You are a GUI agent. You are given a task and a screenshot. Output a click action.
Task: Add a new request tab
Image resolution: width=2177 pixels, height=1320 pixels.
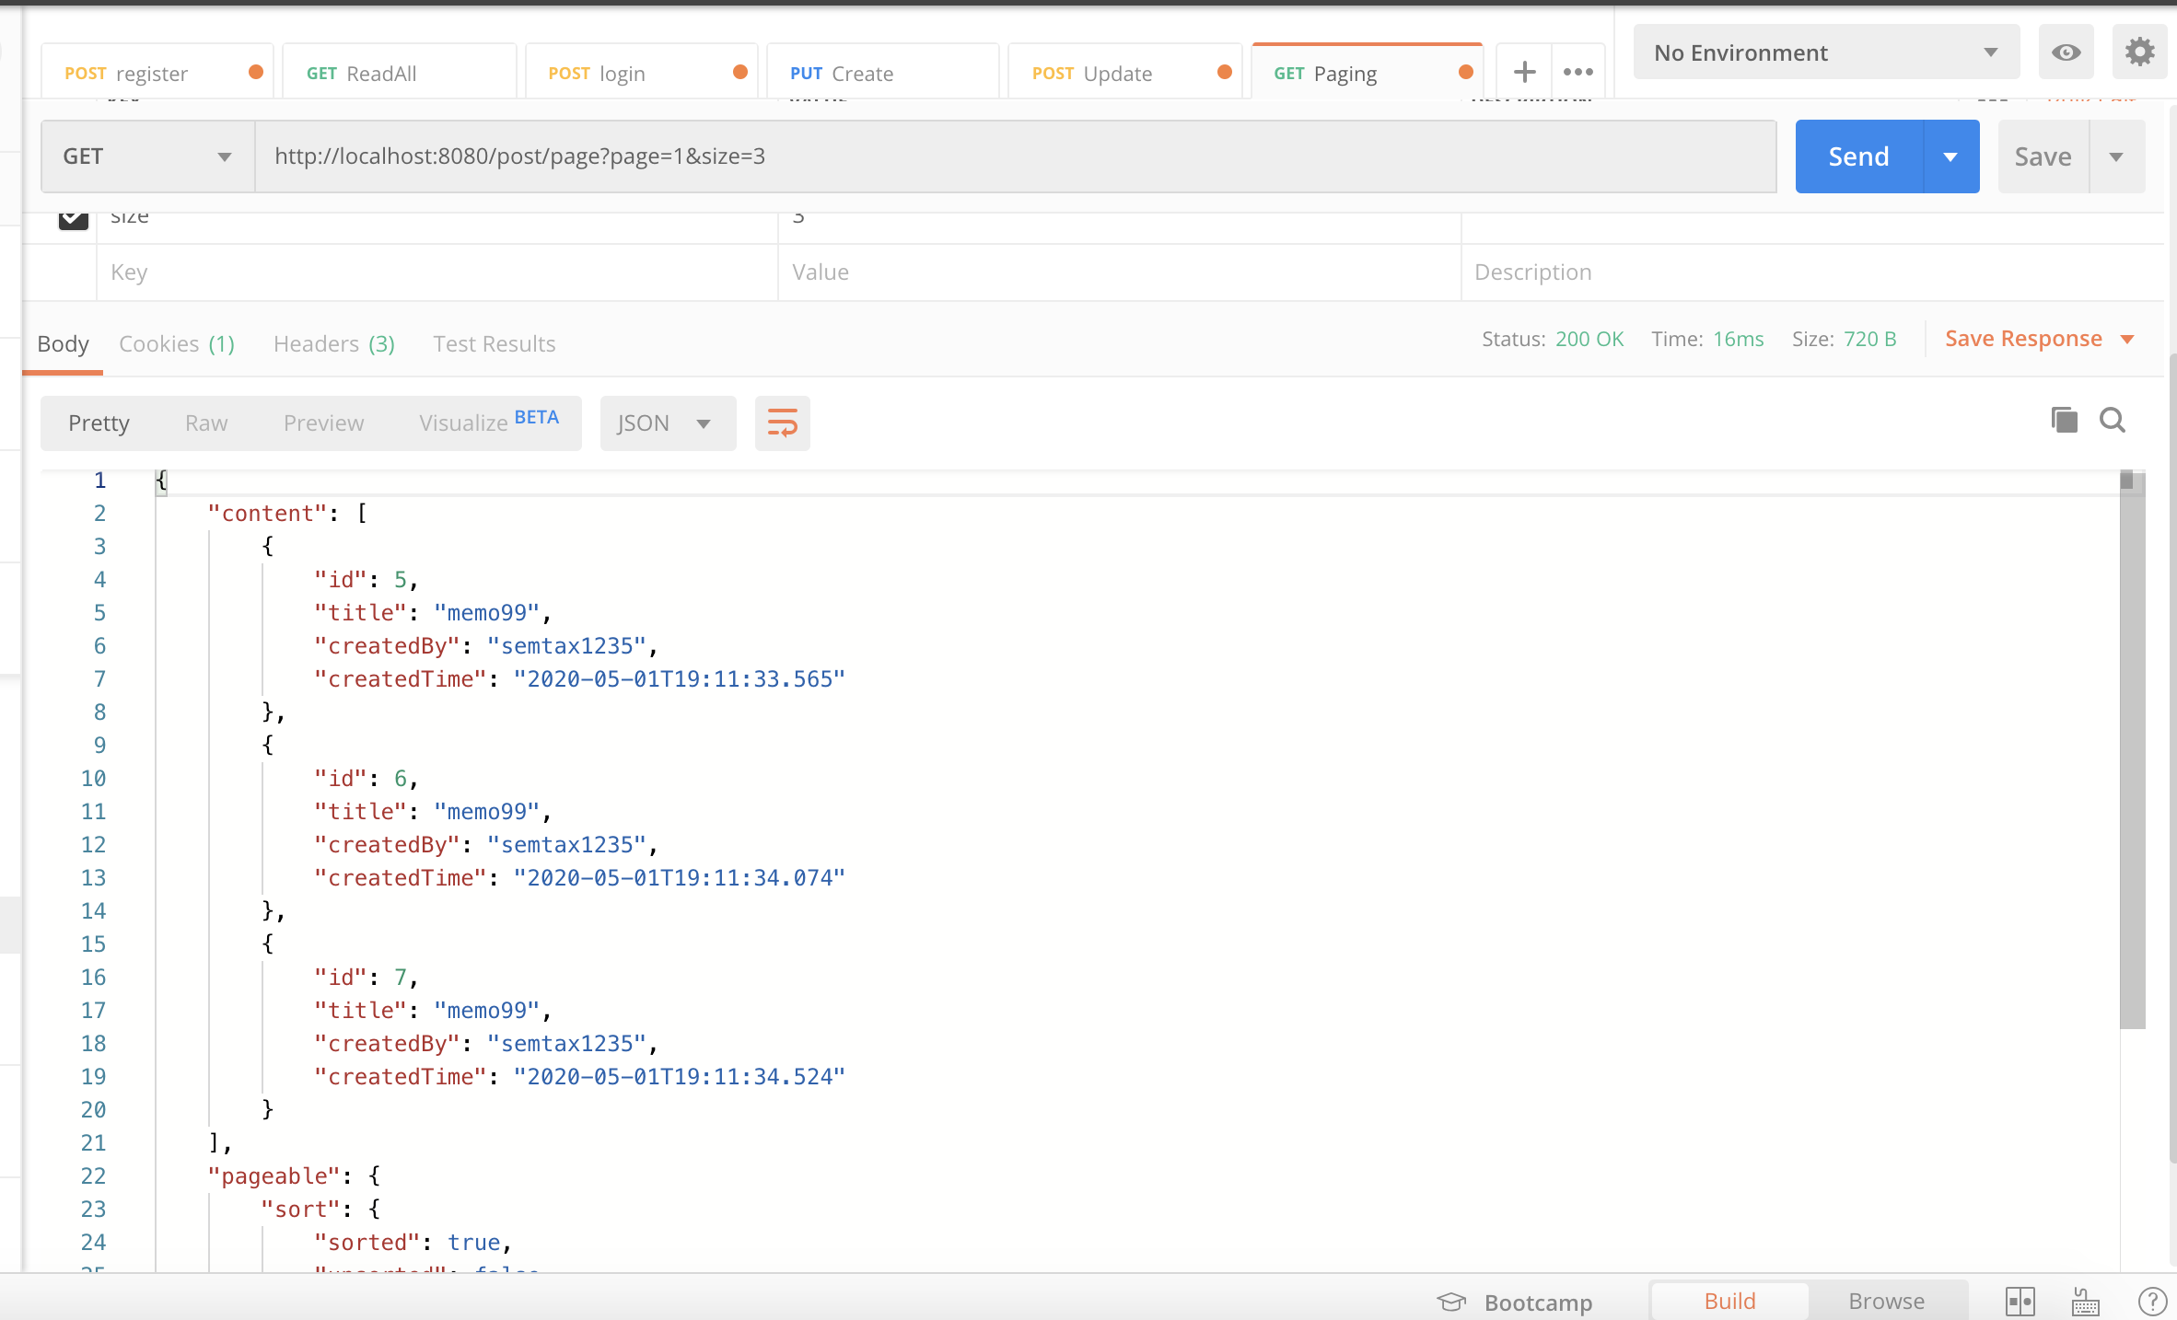(x=1524, y=72)
